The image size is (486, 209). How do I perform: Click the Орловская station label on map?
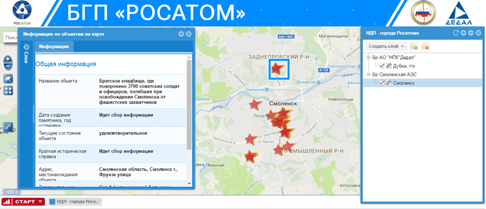click(306, 82)
